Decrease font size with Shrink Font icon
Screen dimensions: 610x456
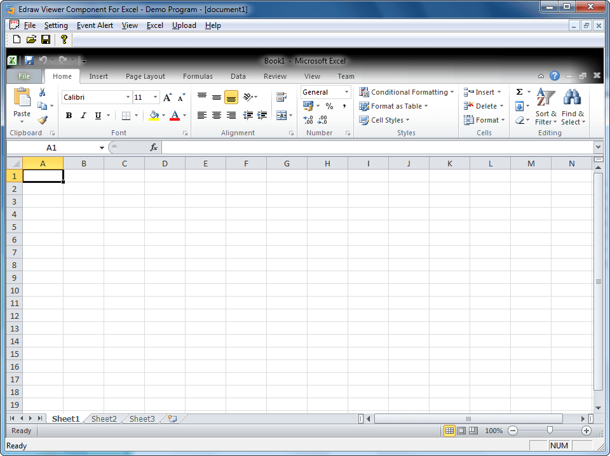tap(181, 97)
